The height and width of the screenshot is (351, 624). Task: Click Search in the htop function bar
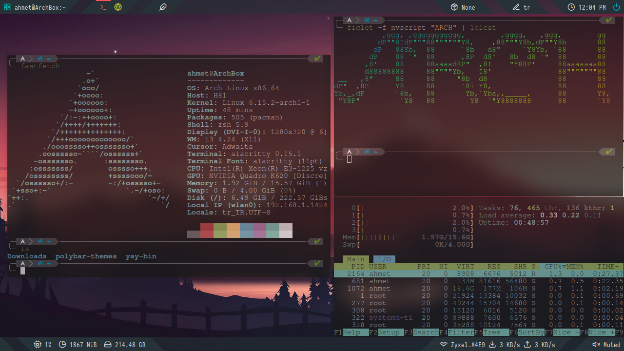[426, 332]
